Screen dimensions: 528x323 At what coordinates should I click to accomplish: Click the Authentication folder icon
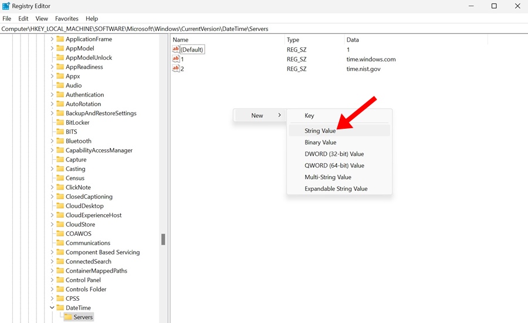pos(60,95)
